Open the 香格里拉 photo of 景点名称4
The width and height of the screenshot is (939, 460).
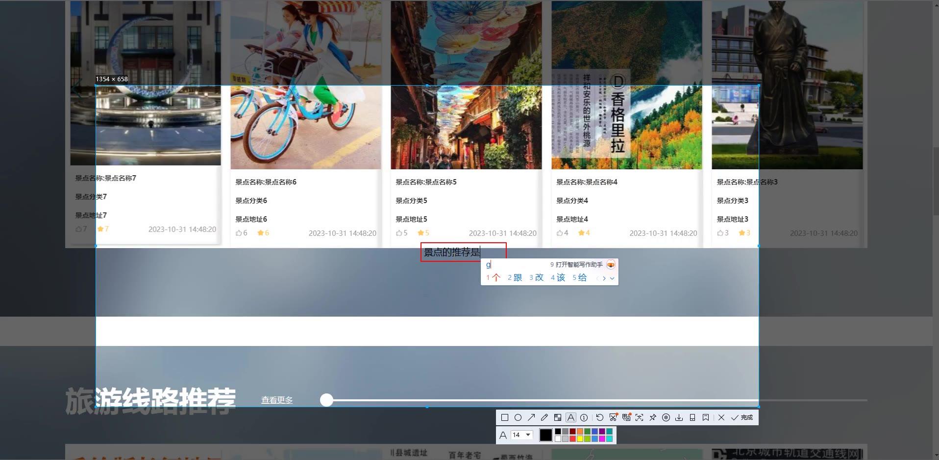[627, 85]
